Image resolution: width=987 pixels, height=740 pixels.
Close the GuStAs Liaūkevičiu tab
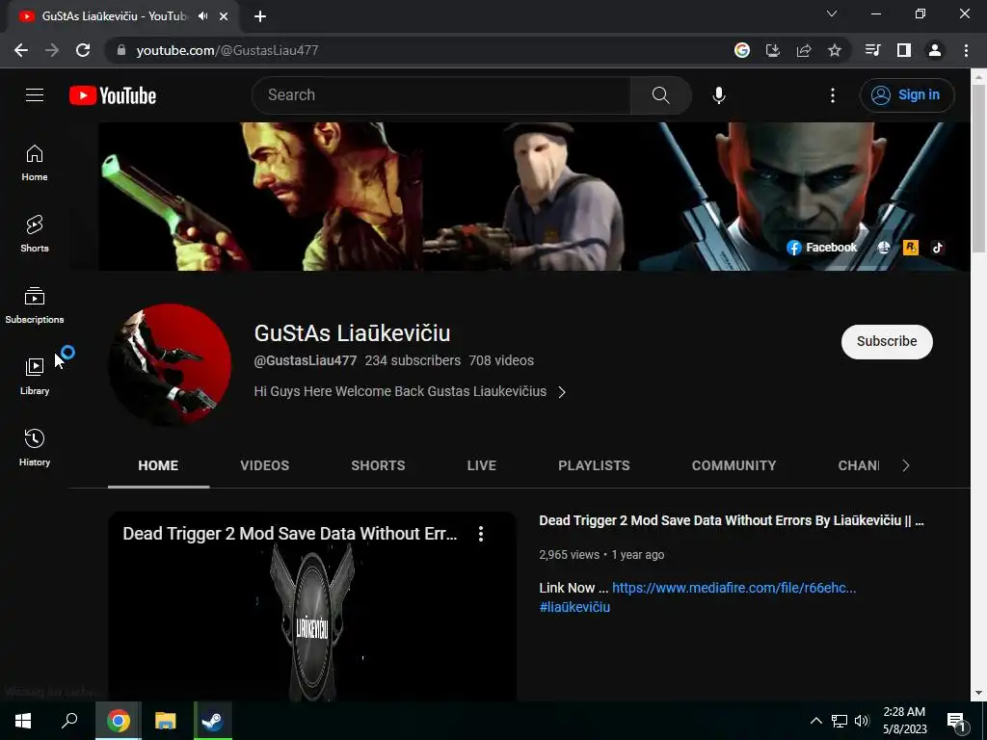224,16
